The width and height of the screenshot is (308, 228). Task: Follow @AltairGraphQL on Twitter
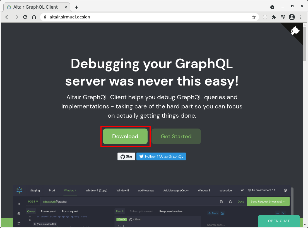coord(161,156)
